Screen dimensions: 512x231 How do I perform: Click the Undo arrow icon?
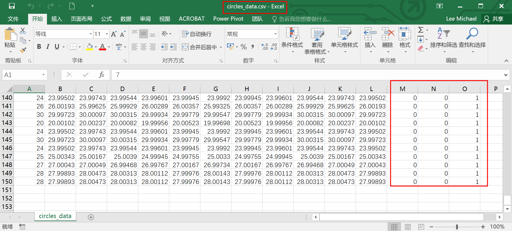tap(31, 6)
